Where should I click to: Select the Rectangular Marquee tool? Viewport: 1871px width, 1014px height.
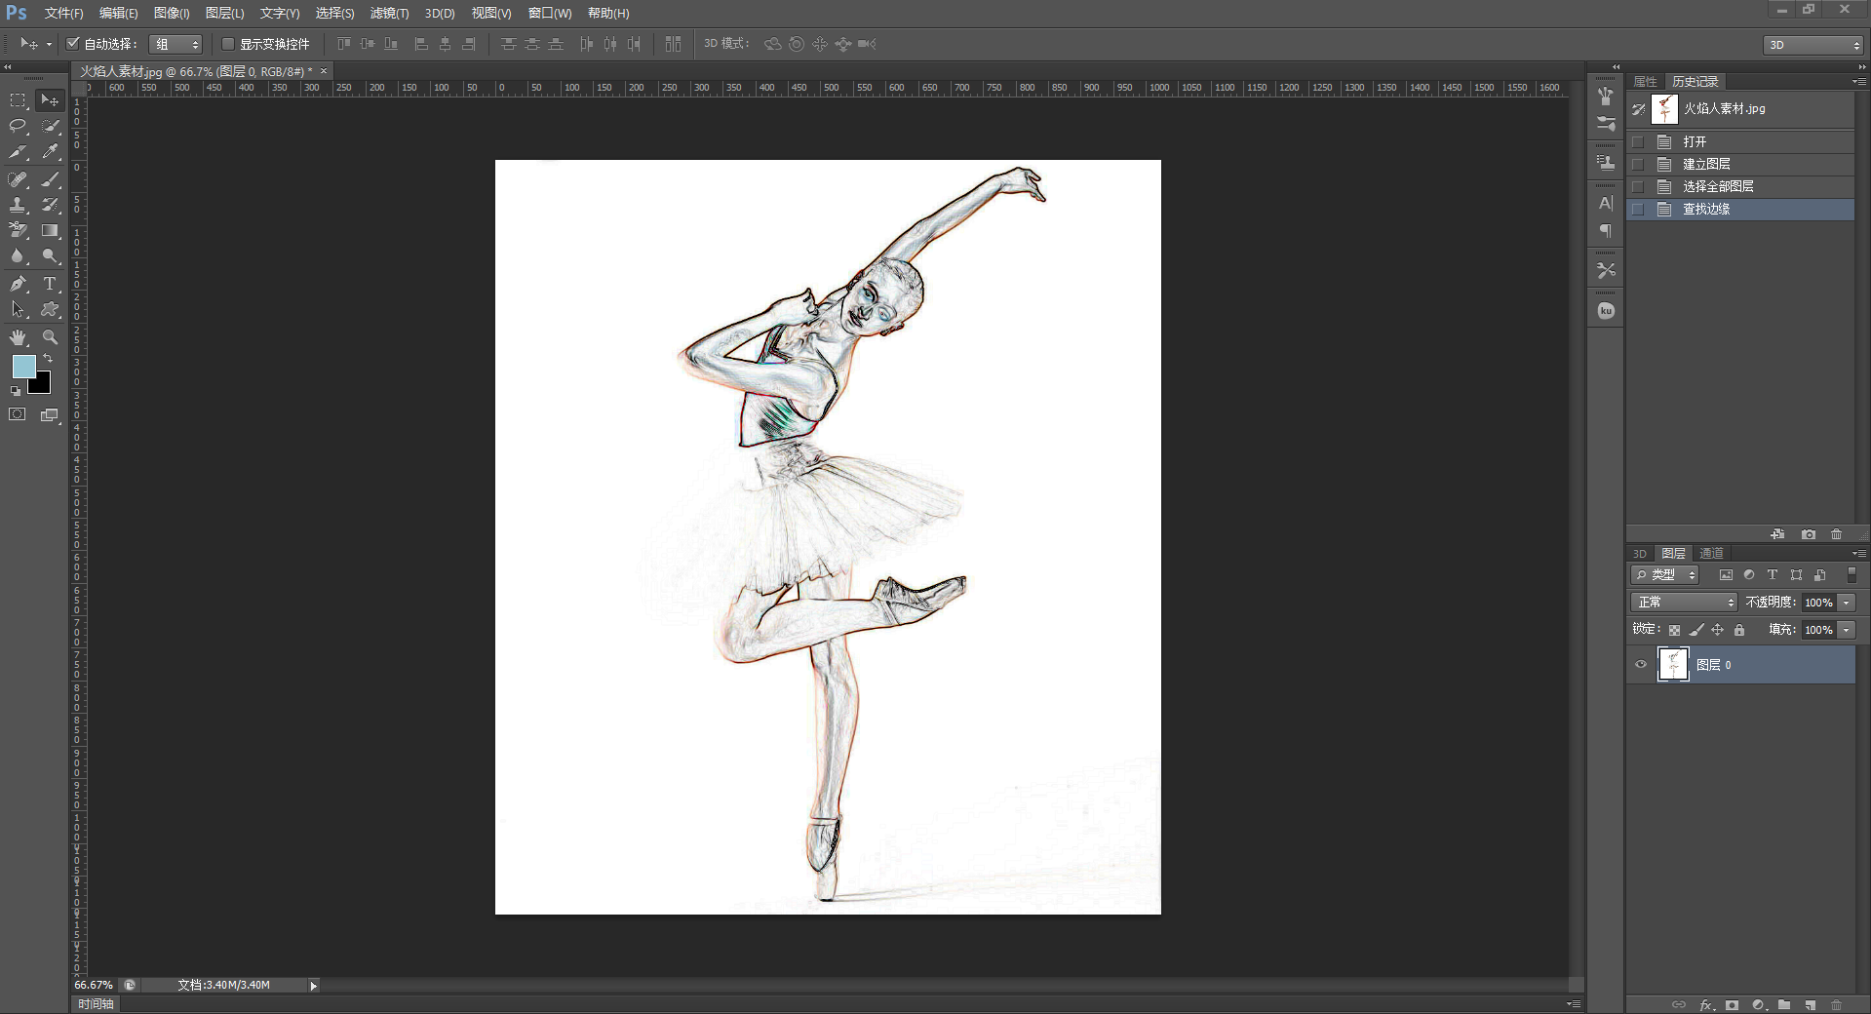coord(18,100)
